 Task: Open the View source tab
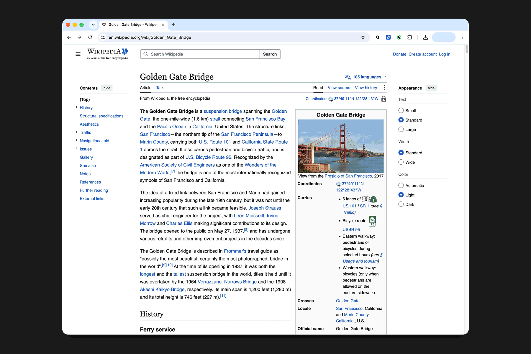coord(339,88)
